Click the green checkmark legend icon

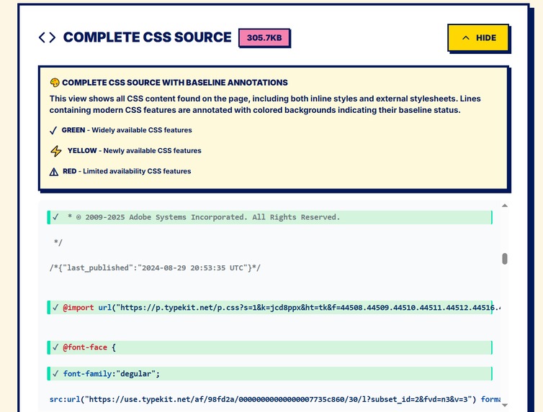click(53, 130)
